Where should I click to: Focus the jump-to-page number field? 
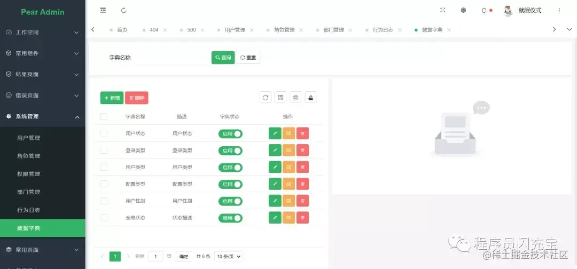tap(155, 257)
